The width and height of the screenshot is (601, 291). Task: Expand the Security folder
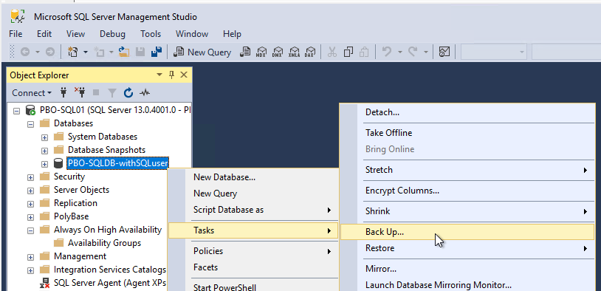pyautogui.click(x=31, y=177)
